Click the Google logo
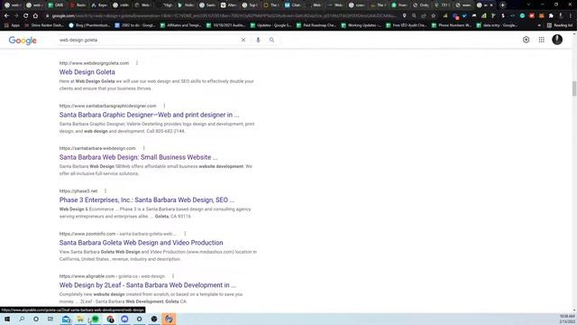Viewport: 577px width, 325px height. [23, 40]
